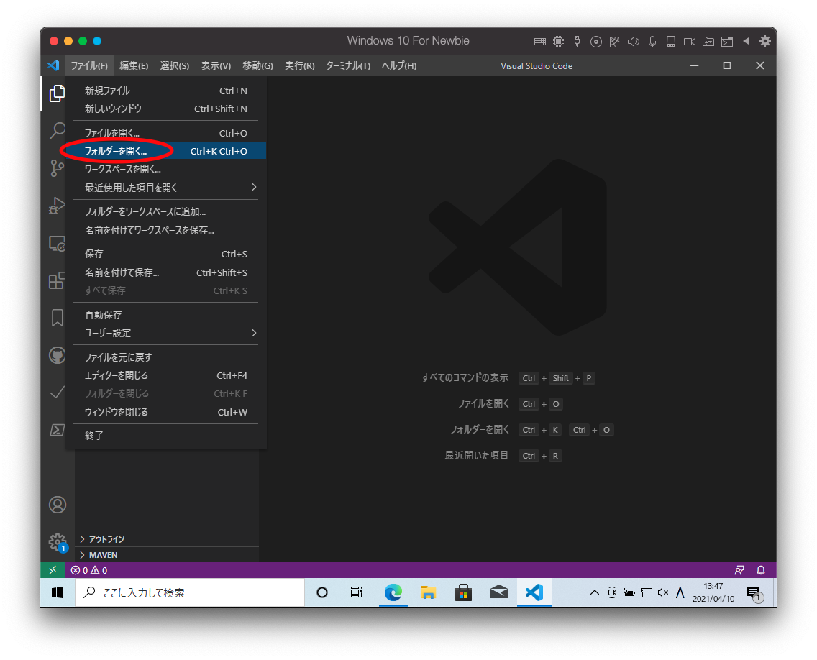Expand the MAVEN section
Screen dimensions: 817x660
(168, 555)
